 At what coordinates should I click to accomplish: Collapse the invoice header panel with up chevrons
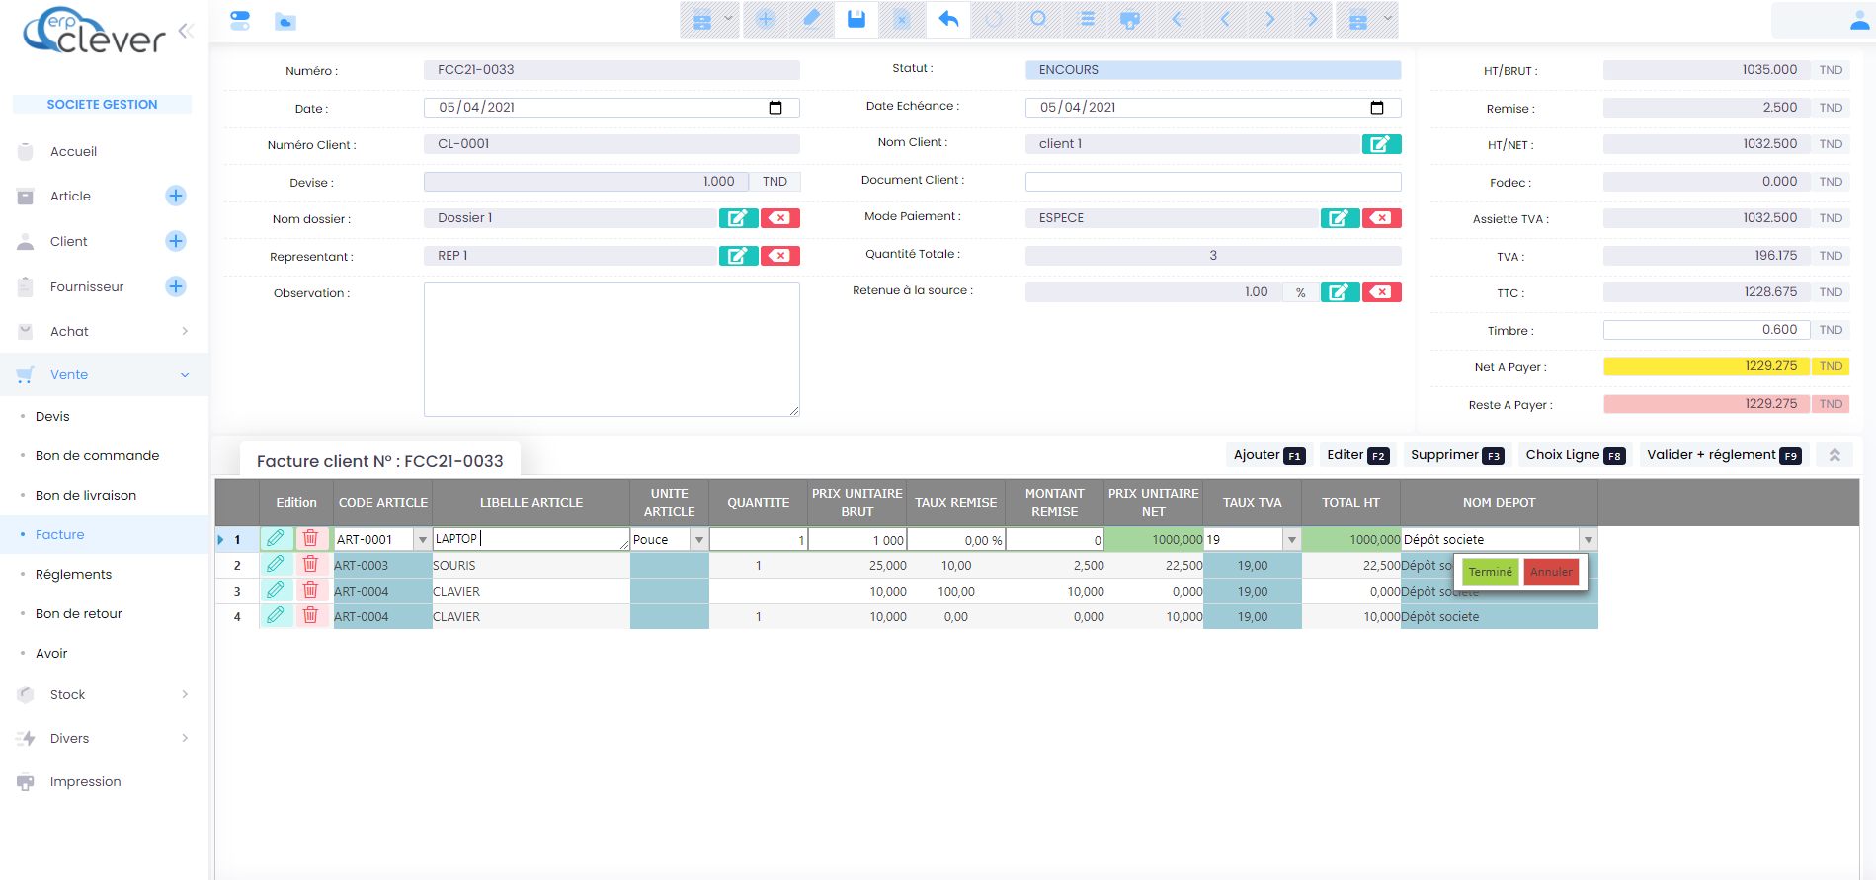click(1835, 455)
